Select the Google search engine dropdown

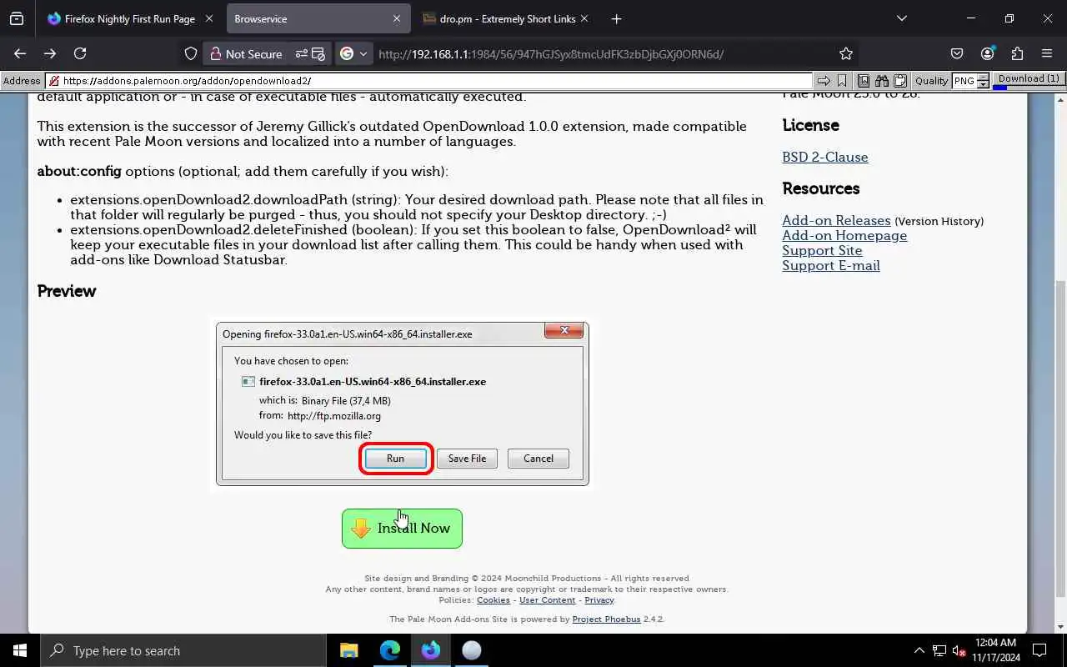(353, 53)
